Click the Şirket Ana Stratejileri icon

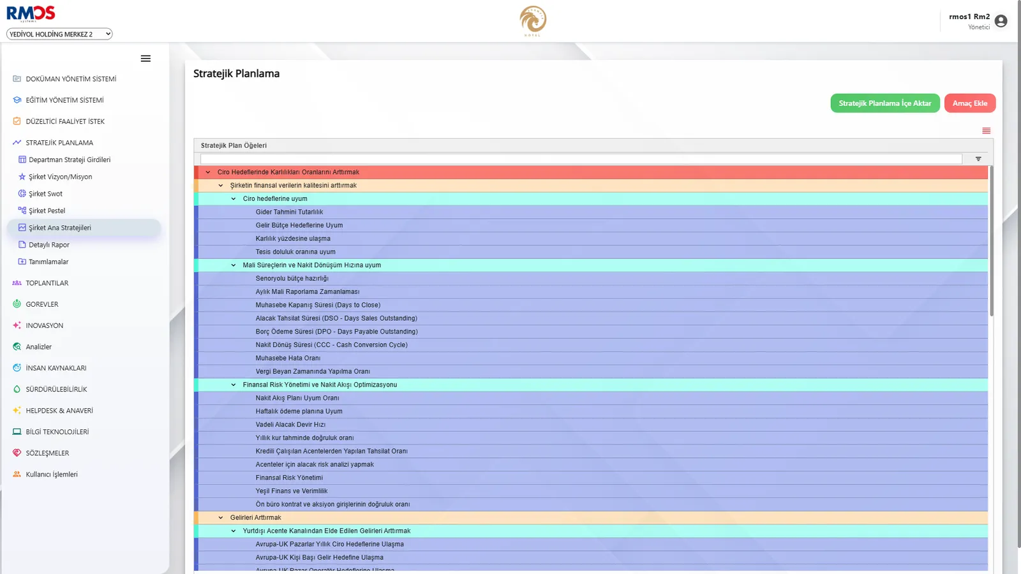point(22,228)
